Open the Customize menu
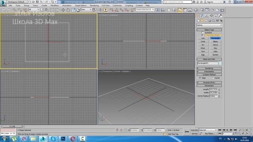253x142 pixels. pyautogui.click(x=117, y=6)
